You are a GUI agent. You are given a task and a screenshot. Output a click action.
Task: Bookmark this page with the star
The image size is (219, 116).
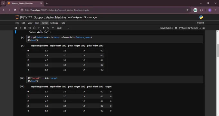[187, 10]
